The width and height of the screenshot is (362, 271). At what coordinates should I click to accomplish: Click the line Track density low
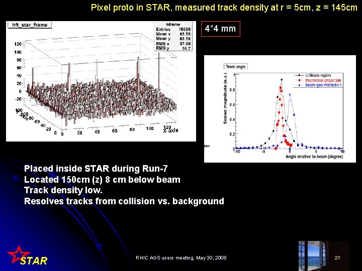pyautogui.click(x=63, y=190)
